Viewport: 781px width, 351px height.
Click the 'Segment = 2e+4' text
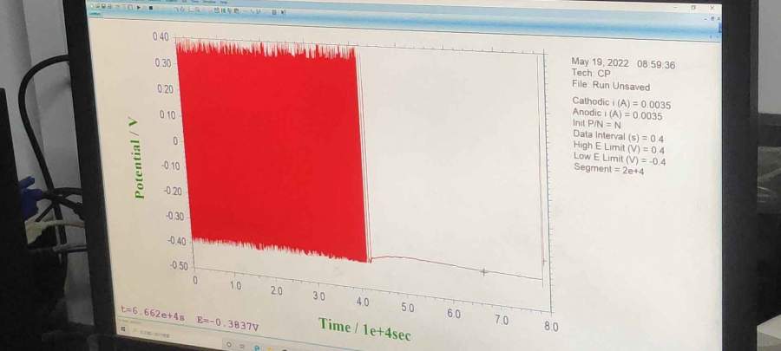(x=609, y=169)
